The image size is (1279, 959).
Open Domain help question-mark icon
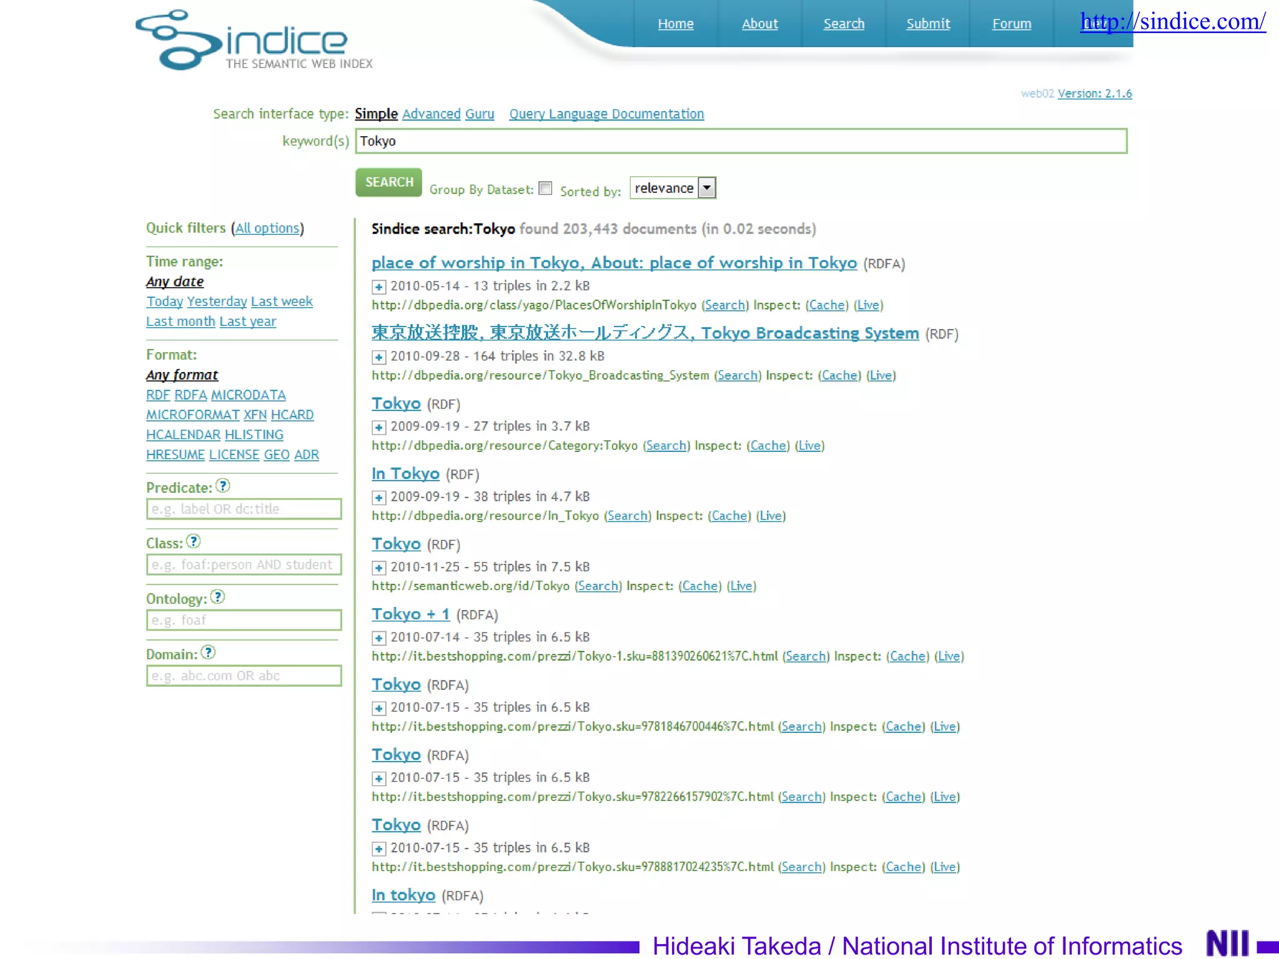pos(209,652)
